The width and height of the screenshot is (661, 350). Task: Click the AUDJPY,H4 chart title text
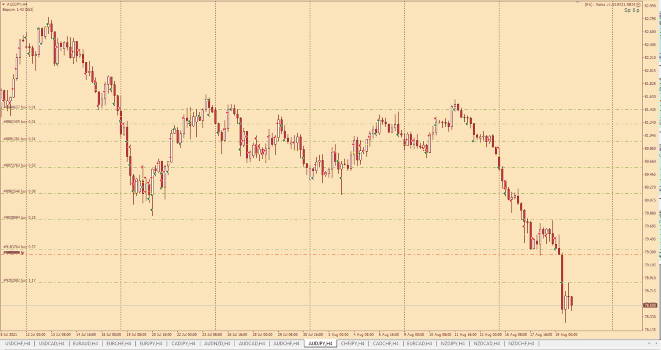click(x=17, y=4)
